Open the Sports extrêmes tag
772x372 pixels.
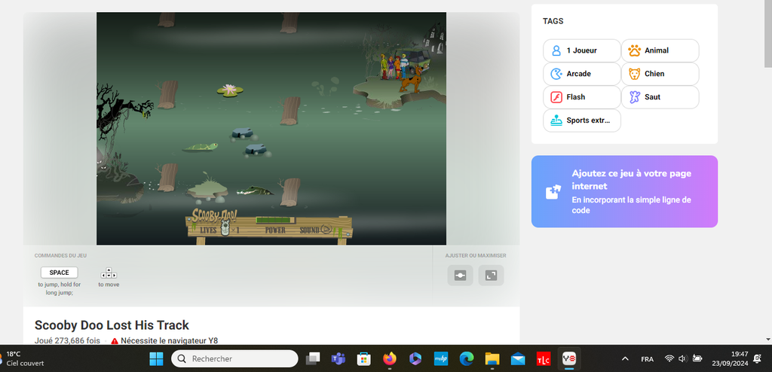click(x=581, y=120)
